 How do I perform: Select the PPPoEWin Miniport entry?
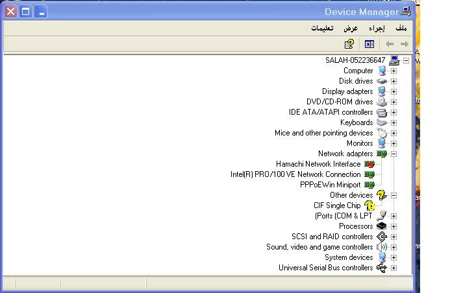[330, 185]
